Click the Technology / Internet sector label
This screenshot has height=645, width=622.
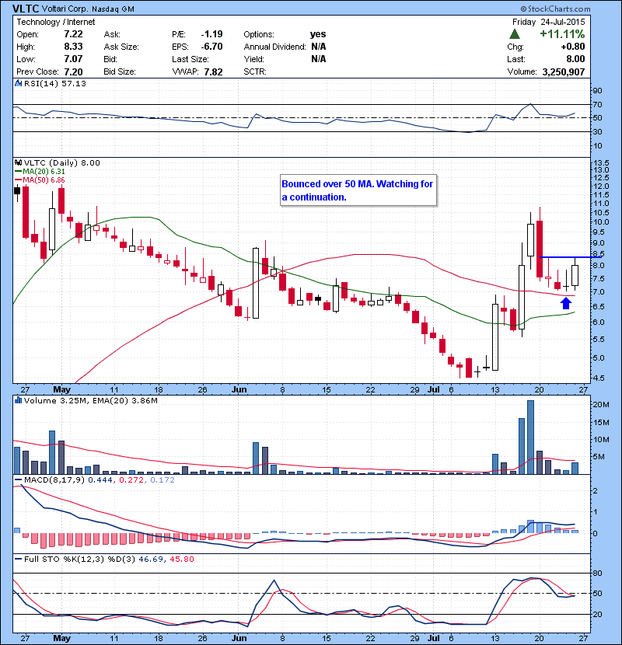point(55,22)
